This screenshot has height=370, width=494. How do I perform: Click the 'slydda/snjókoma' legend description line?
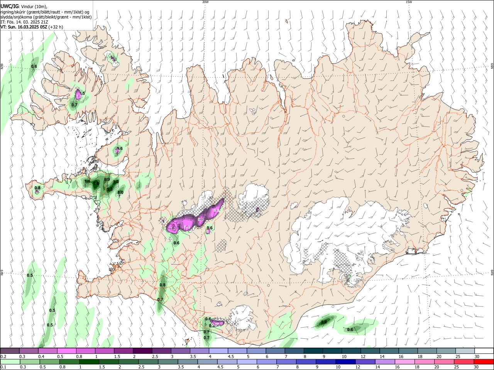coord(46,17)
